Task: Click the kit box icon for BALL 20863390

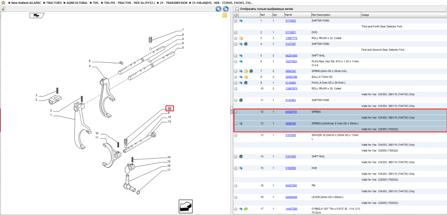Action: coord(246,77)
